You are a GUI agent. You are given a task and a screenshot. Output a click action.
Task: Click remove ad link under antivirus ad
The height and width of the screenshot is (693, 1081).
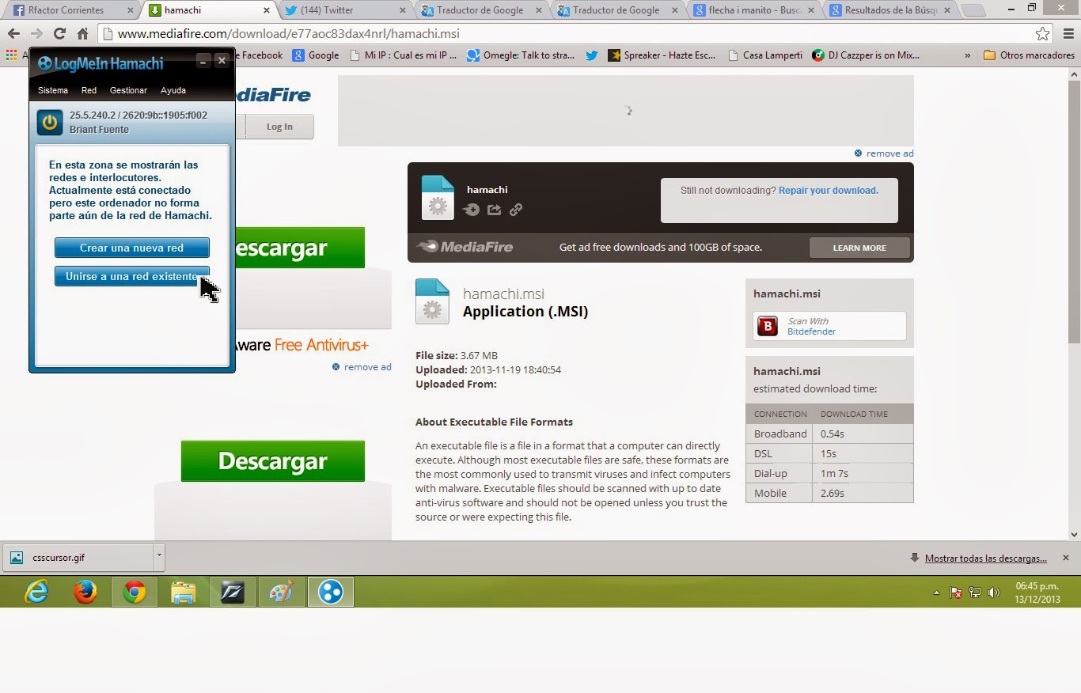(362, 367)
